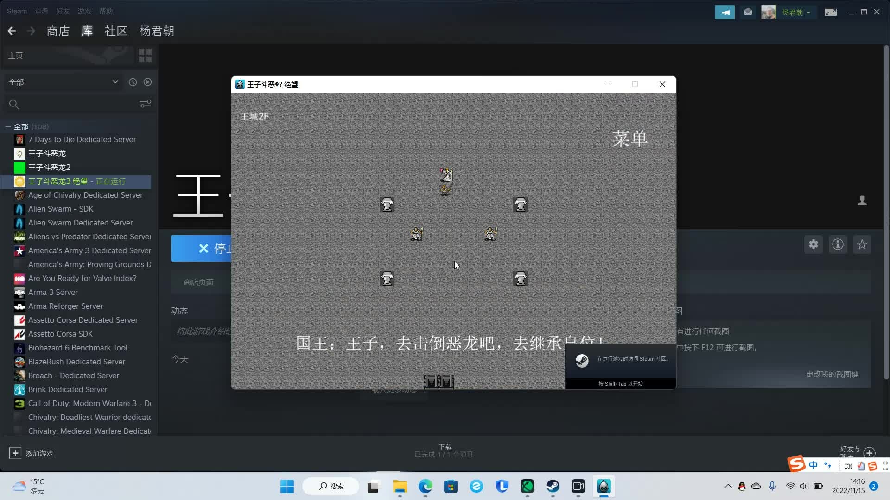The image size is (890, 500).
Task: Click the recent activity clock icon
Action: point(133,82)
